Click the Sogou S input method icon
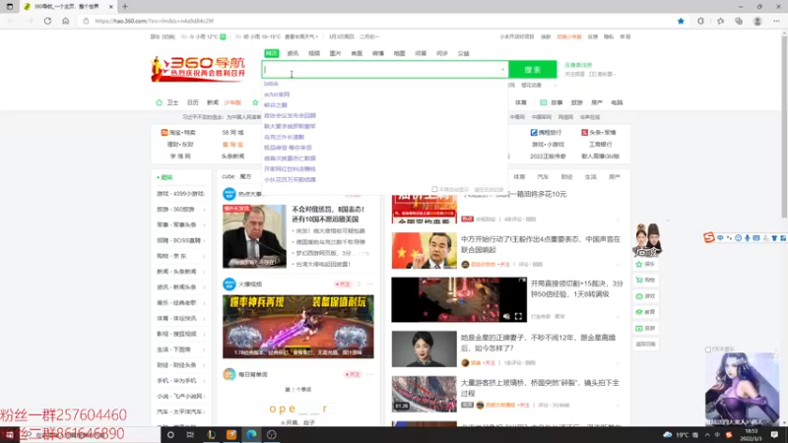Viewport: 788px width, 443px height. pos(708,237)
